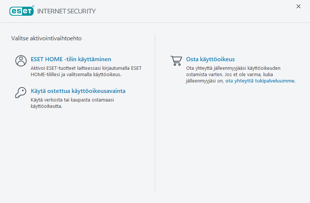Click the ESET HOME account person icon
310x203 pixels.
pos(21,61)
